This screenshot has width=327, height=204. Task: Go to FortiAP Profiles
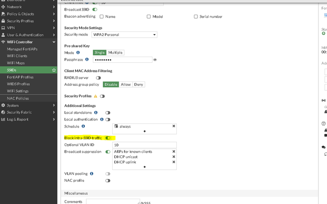coord(20,77)
